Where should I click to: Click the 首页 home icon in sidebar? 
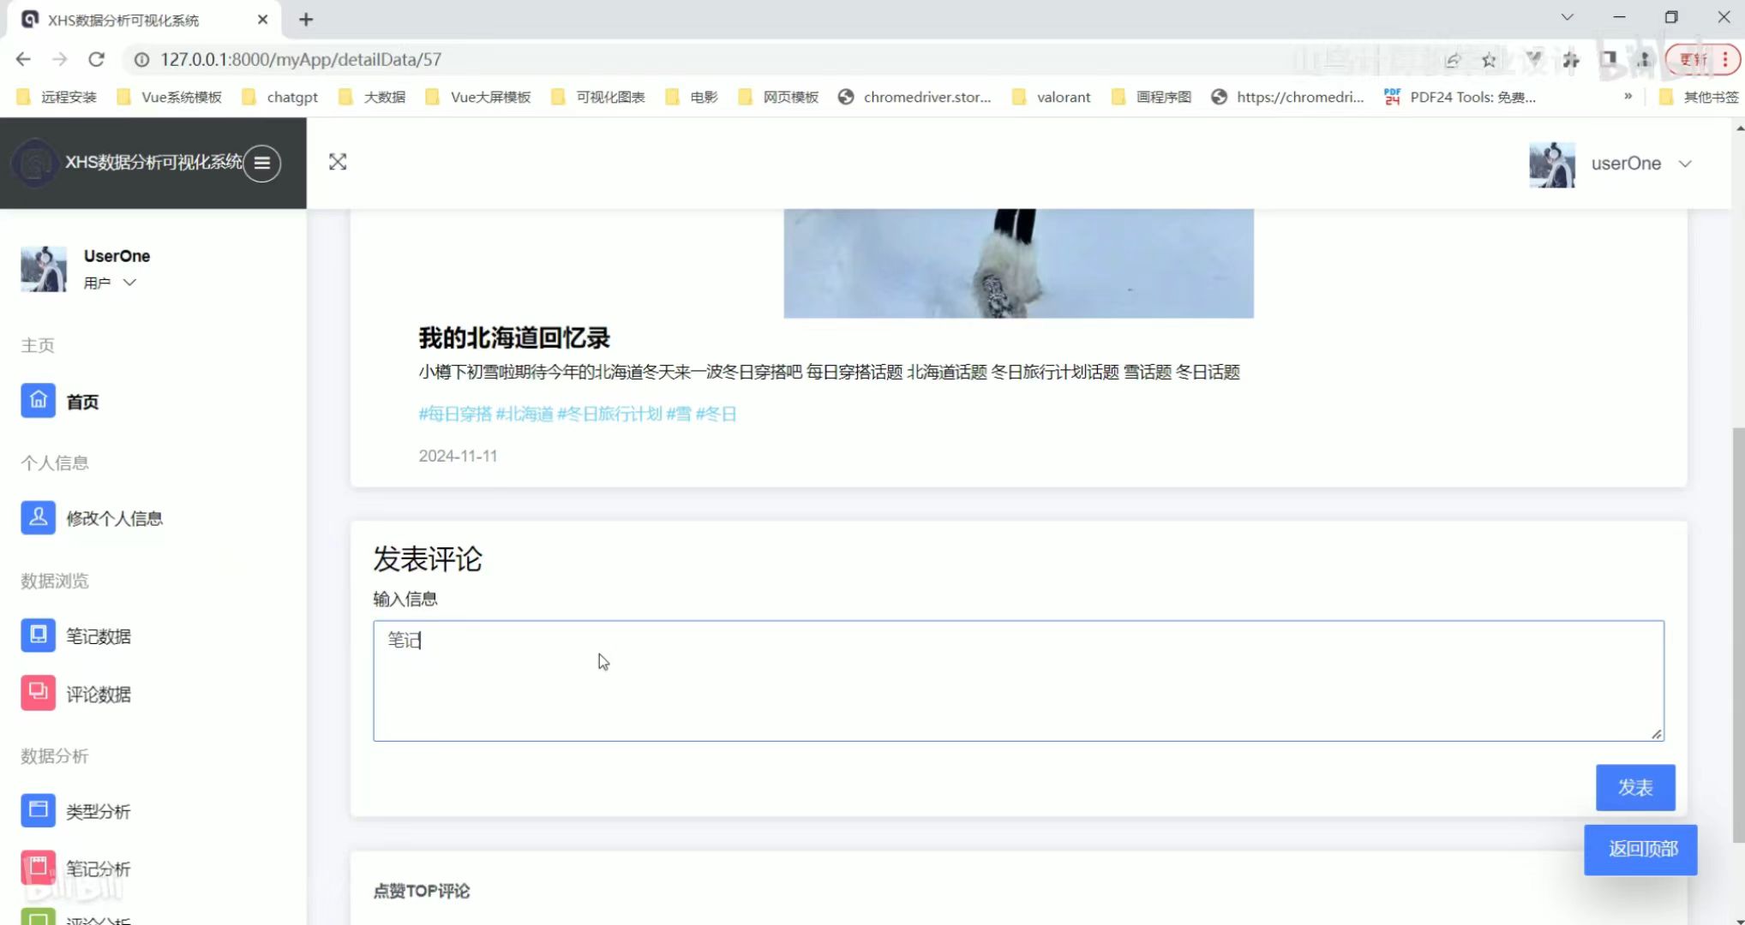point(38,401)
